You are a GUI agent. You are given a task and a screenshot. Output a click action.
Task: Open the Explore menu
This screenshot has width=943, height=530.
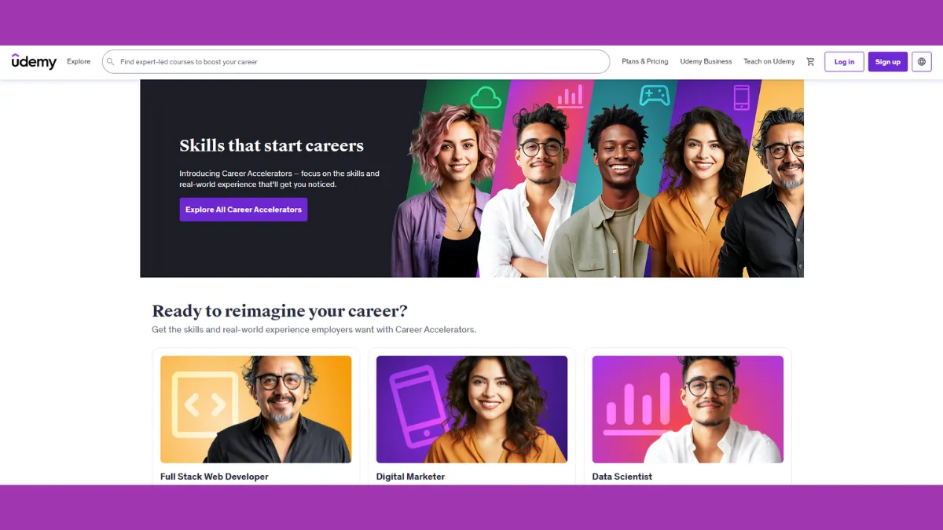[x=79, y=62]
